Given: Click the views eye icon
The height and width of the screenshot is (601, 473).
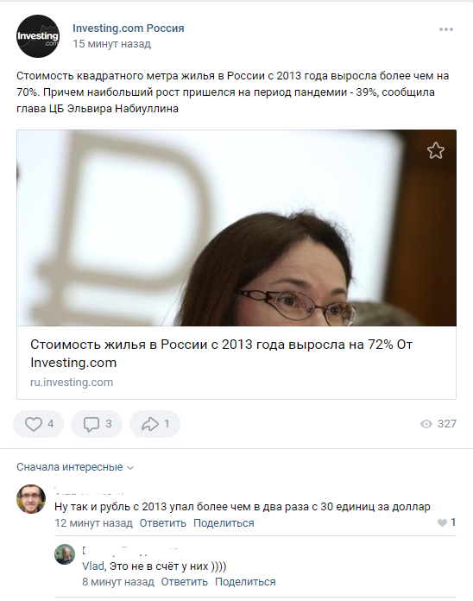Looking at the screenshot, I should click(x=426, y=424).
